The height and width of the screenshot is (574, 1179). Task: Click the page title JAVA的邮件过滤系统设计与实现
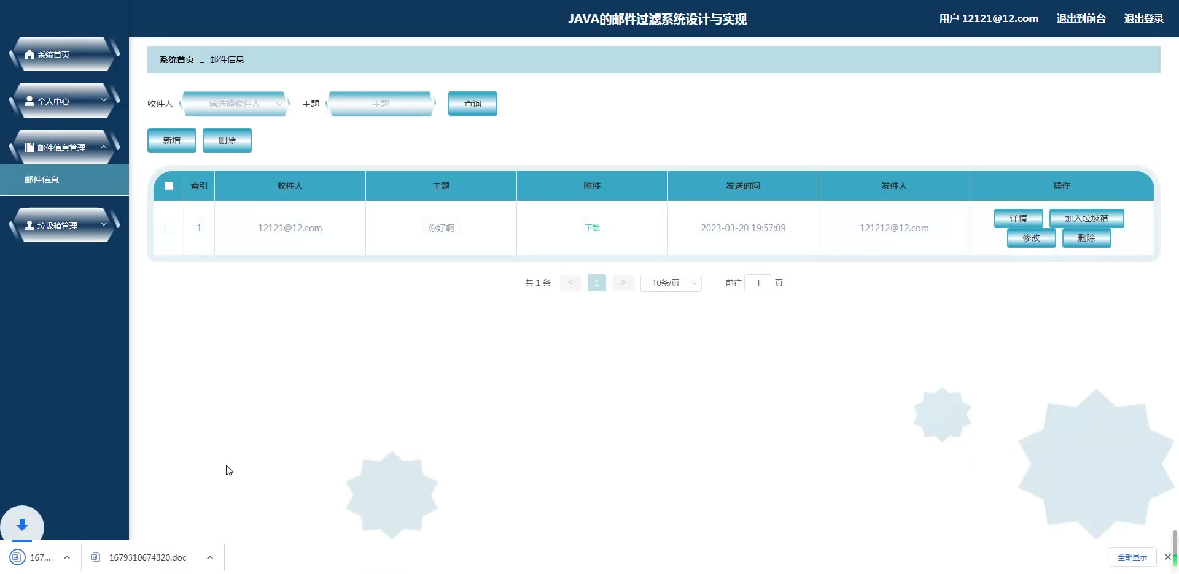point(657,19)
